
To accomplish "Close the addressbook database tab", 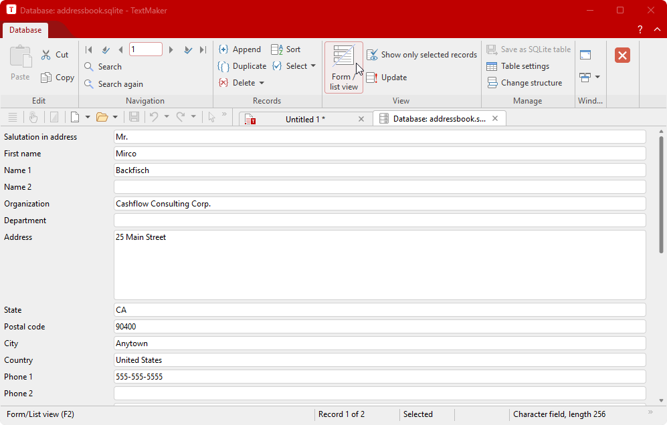I will (x=495, y=118).
